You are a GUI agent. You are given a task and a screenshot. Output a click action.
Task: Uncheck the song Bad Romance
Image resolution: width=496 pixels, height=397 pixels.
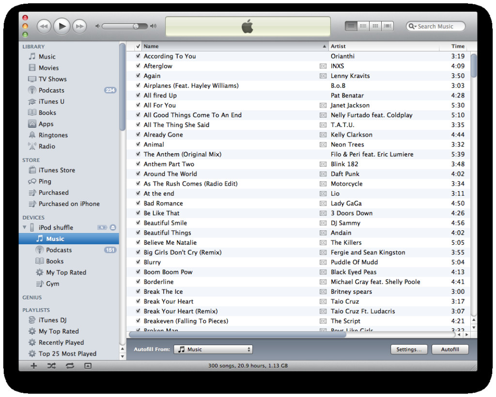pos(138,204)
